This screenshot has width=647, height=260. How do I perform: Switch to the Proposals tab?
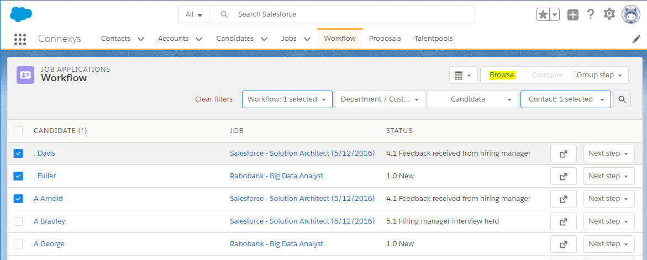point(385,38)
